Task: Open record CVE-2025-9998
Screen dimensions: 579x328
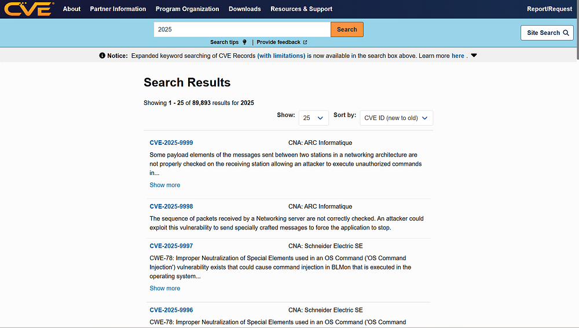Action: 171,206
